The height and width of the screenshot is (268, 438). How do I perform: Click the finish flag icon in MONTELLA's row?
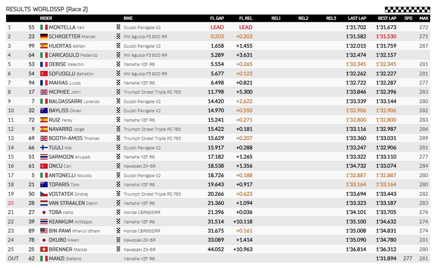pyautogui.click(x=118, y=27)
